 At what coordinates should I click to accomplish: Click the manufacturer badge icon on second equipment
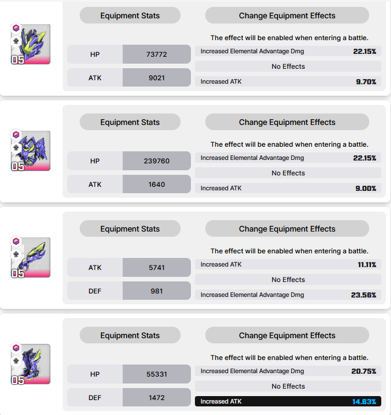coord(16,148)
